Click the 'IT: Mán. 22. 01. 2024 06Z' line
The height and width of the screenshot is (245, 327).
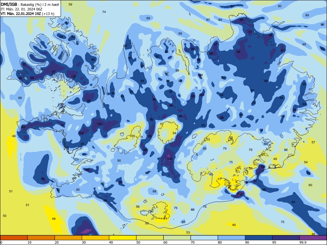[22, 9]
